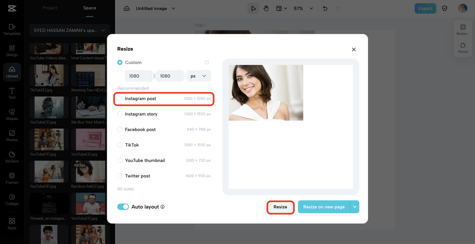Screen dimensions: 475x244
Task: Open the layout view dropdown arrow
Action: (285, 9)
